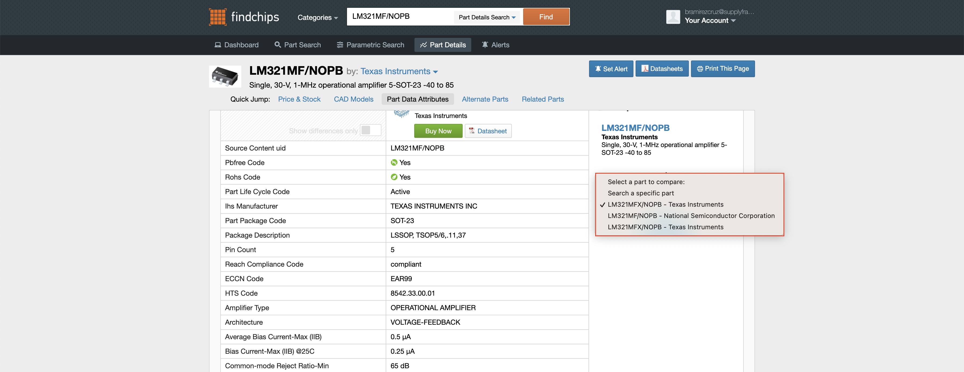Open LM321MF/NOPB link in comparison panel
Screen dimensions: 964x372
[635, 128]
